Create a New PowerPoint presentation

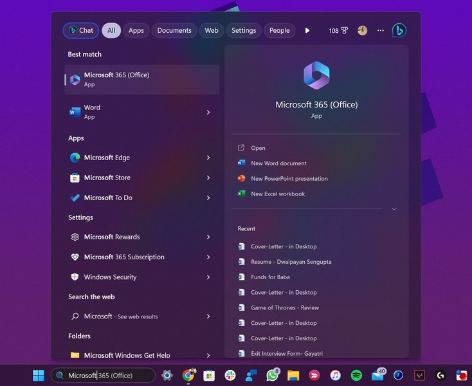[x=289, y=179]
